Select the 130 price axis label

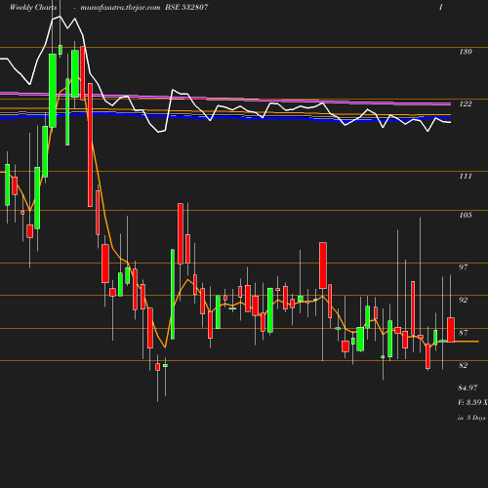(x=466, y=52)
